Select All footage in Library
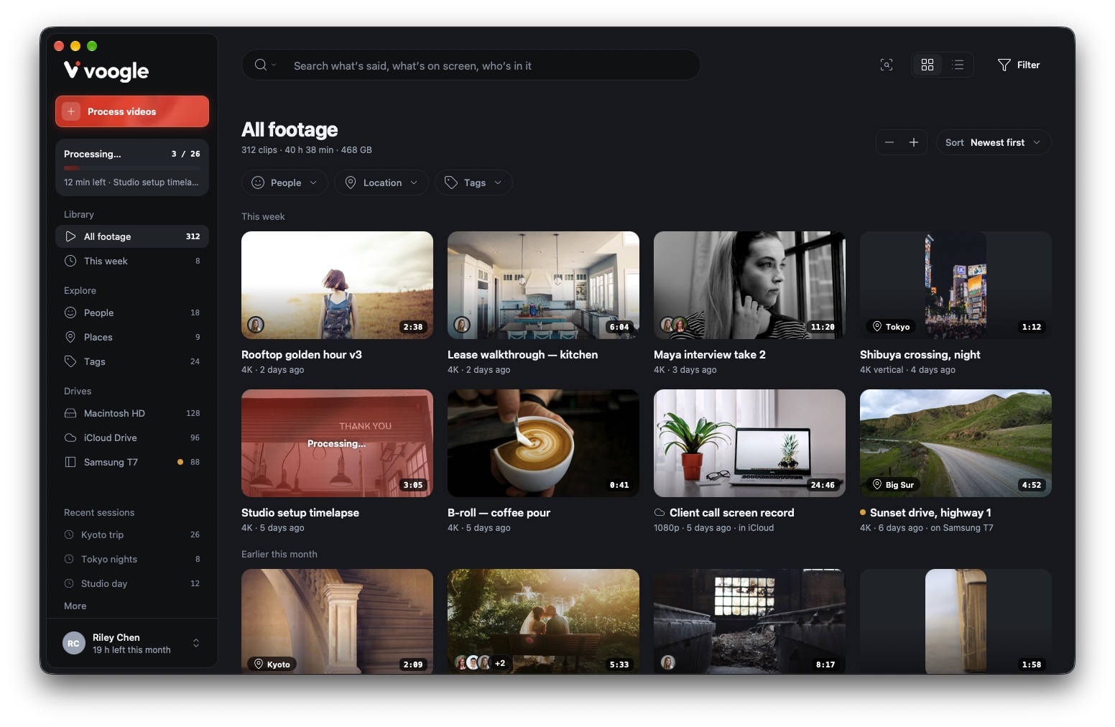 pyautogui.click(x=132, y=236)
